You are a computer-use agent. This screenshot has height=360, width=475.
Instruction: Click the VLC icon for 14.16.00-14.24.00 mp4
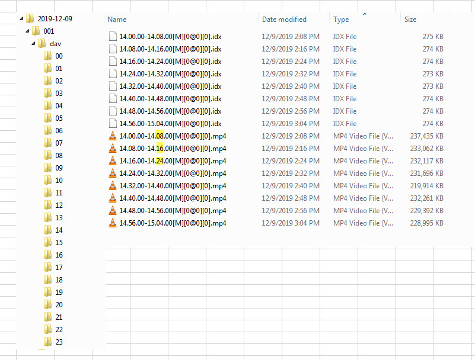(113, 161)
